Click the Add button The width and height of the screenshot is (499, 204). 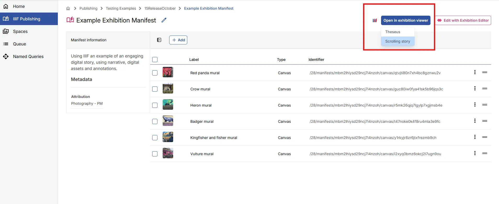[178, 40]
